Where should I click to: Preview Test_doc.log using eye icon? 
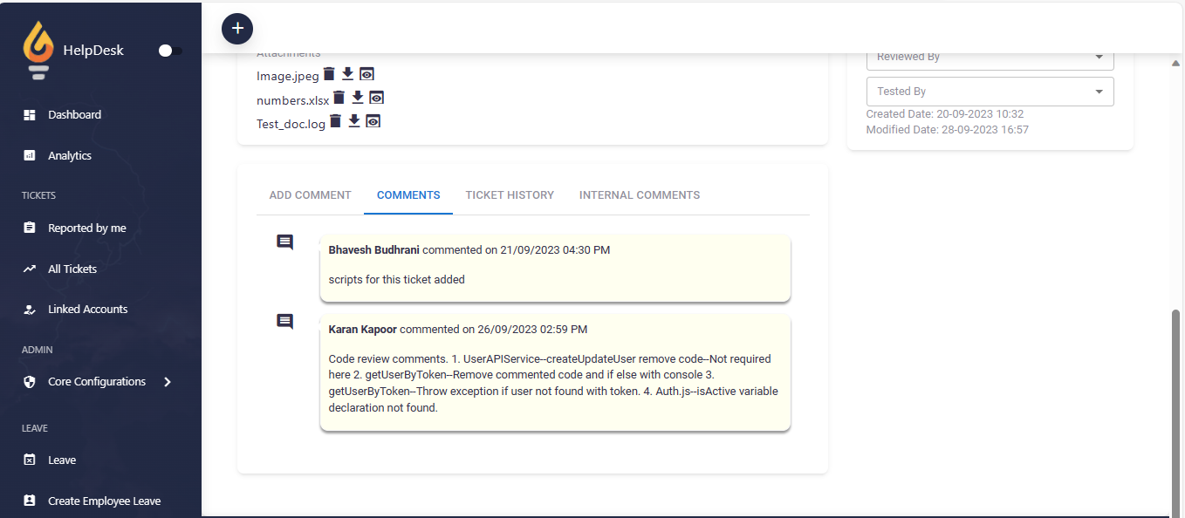(x=373, y=121)
